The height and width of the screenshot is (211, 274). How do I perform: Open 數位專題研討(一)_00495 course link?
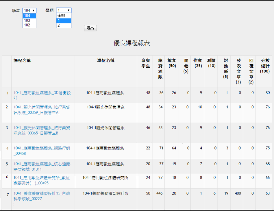(x=42, y=178)
